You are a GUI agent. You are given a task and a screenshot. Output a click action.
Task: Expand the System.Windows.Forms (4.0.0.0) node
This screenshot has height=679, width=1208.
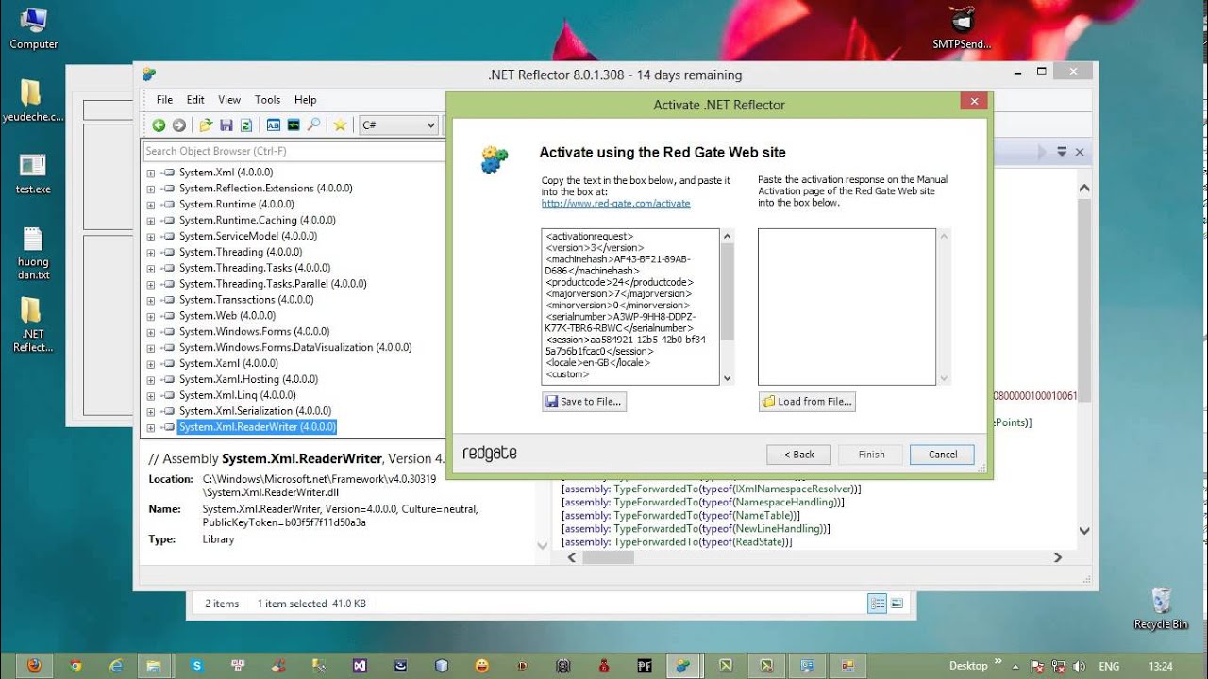[x=150, y=332]
